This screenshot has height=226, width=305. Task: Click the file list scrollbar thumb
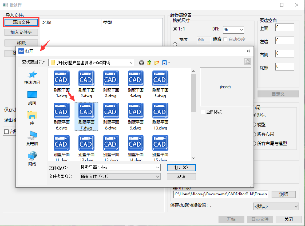point(193,93)
